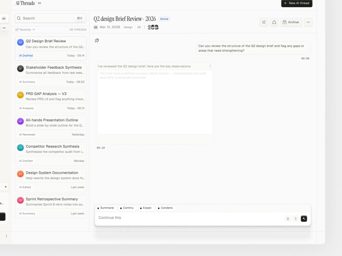This screenshot has width=342, height=256.
Task: Click the Q2 design Brief Review- 2026 title
Action: pyautogui.click(x=125, y=19)
